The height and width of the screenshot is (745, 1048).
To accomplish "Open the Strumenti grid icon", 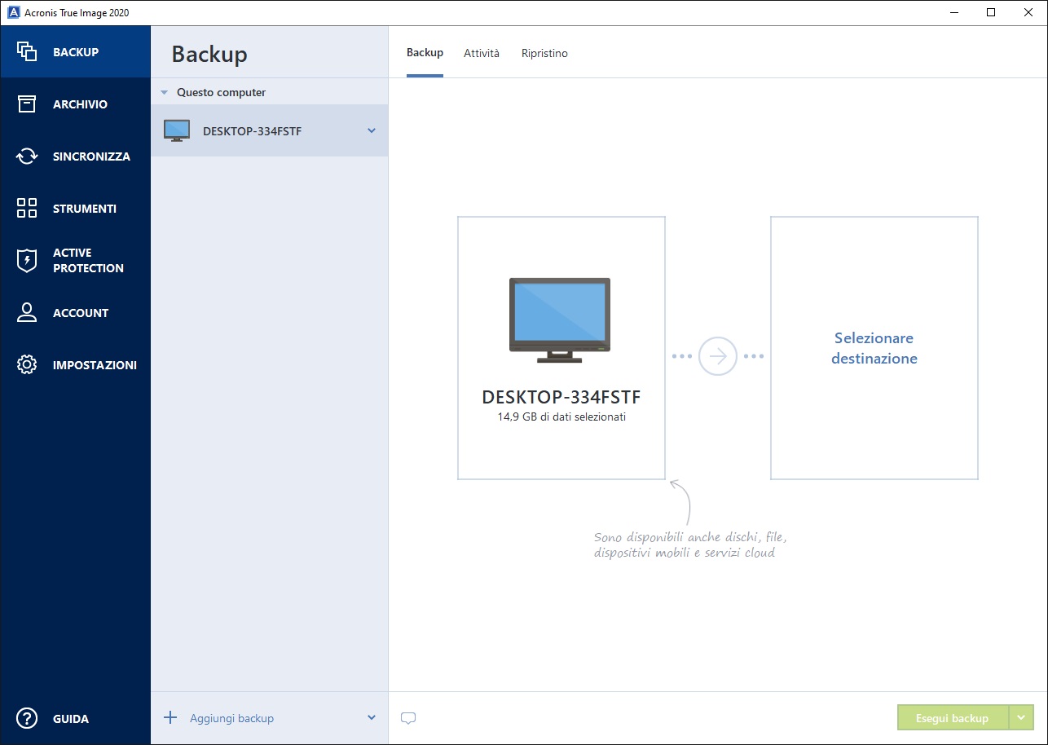I will [27, 208].
